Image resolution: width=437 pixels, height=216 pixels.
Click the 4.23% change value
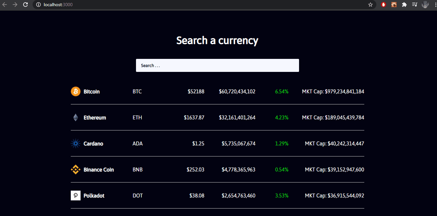pyautogui.click(x=282, y=118)
